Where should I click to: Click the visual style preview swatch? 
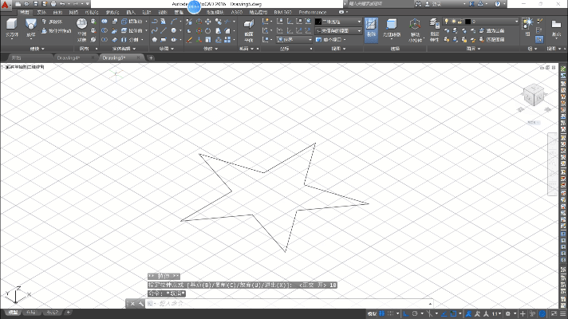[x=318, y=22]
